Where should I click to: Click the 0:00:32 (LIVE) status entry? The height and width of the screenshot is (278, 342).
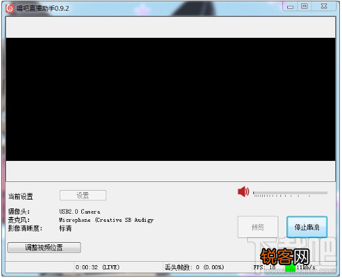pyautogui.click(x=98, y=267)
